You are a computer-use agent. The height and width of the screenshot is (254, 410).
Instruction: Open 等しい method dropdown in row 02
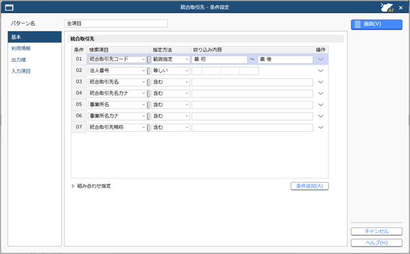(x=170, y=71)
